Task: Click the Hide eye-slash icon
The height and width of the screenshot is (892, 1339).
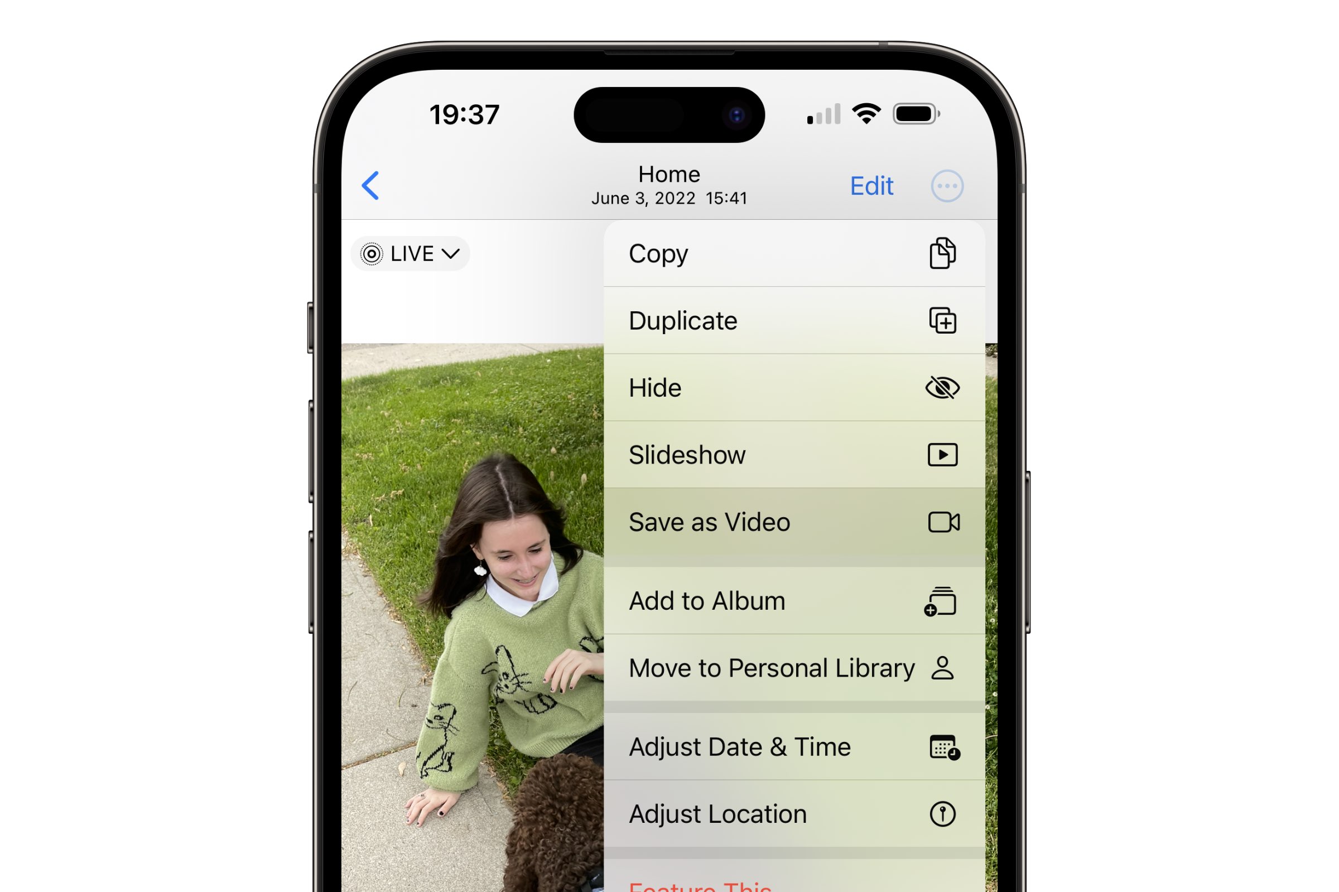Action: coord(942,386)
